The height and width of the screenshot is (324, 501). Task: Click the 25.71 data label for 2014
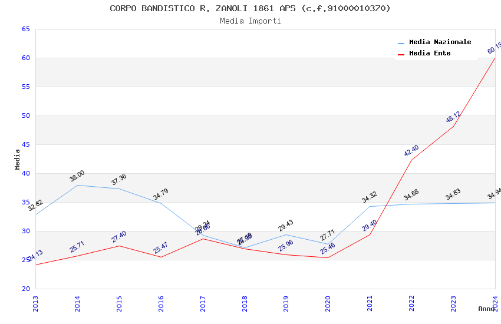coord(77,247)
